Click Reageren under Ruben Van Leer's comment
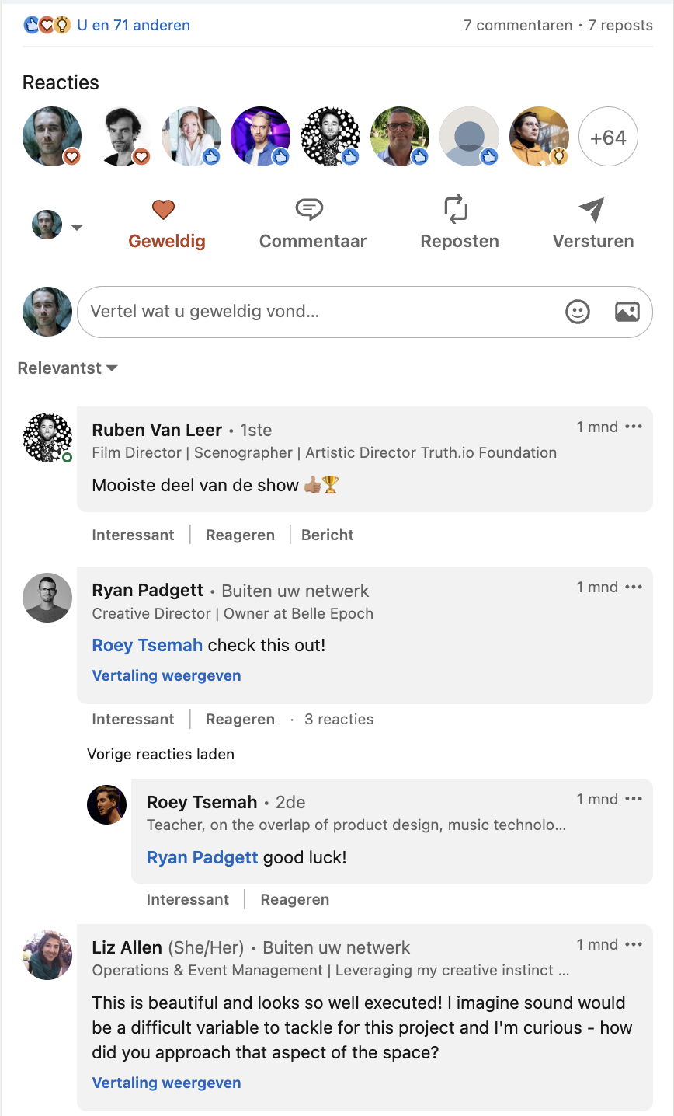This screenshot has height=1116, width=674. coord(240,535)
